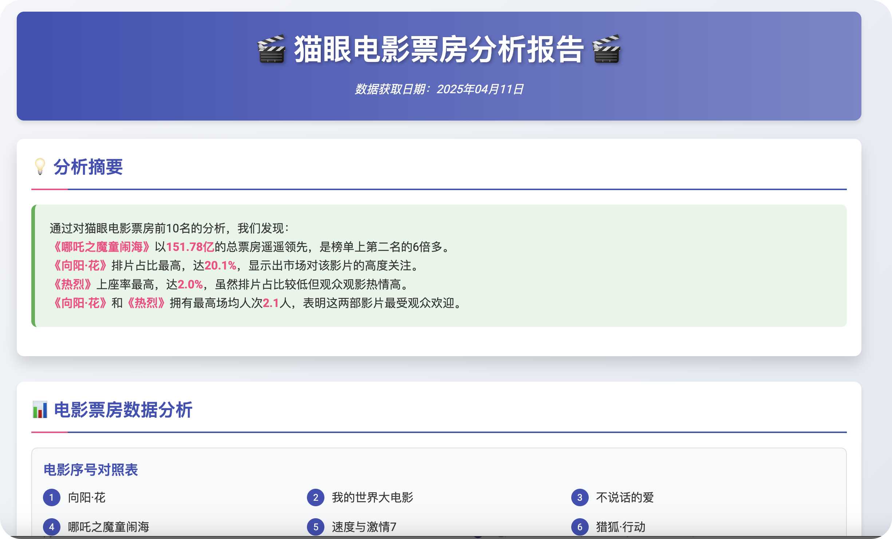Click the 猫眼电影票房分析报告 title
The height and width of the screenshot is (539, 892).
coord(439,49)
